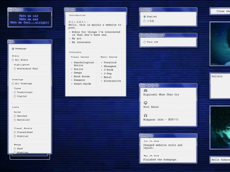Click Alternative in Music Genres
The width and height of the screenshot is (230, 172).
(x=112, y=81)
